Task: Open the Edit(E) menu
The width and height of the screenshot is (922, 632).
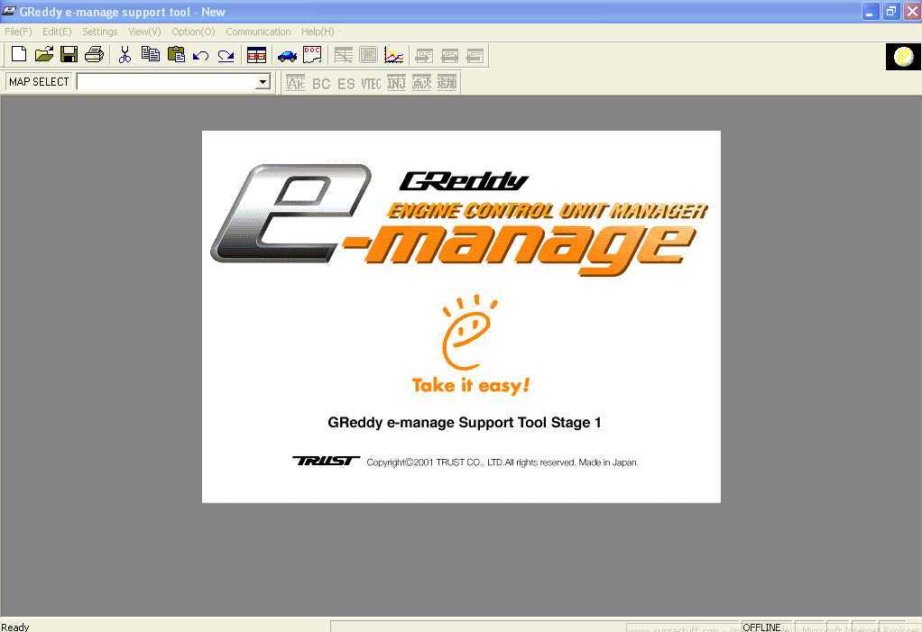Action: pyautogui.click(x=57, y=32)
